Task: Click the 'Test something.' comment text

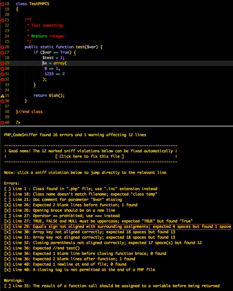Action: [48, 25]
